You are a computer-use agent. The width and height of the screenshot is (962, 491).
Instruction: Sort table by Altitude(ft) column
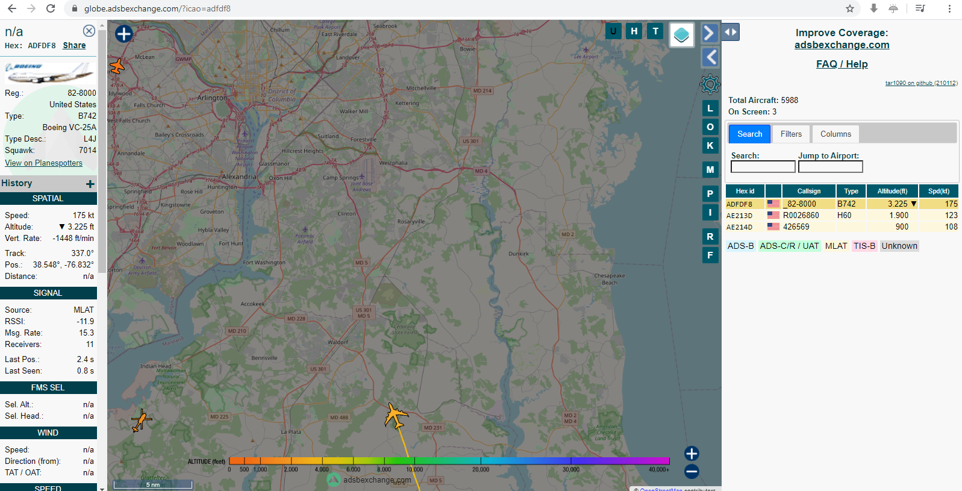[892, 191]
